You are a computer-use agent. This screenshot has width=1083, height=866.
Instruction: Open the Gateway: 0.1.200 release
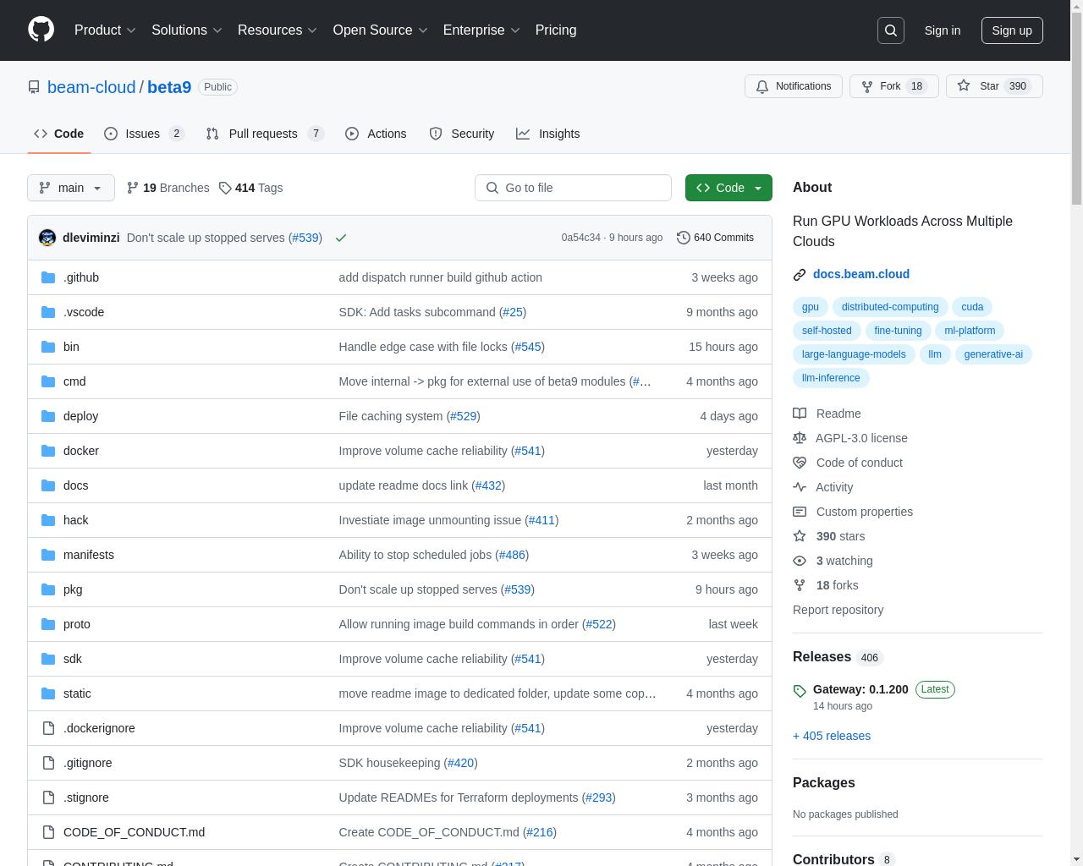click(860, 689)
